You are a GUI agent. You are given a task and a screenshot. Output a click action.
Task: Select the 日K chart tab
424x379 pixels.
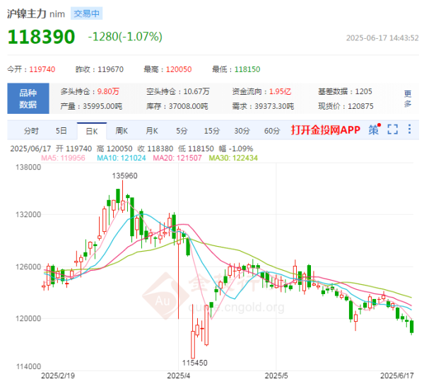coord(92,132)
